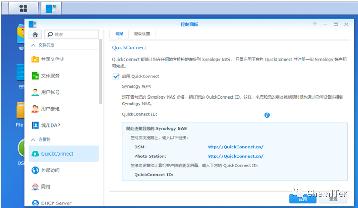Click Control Panel window title icon
Viewport: 358px width, 208px height.
[33, 24]
